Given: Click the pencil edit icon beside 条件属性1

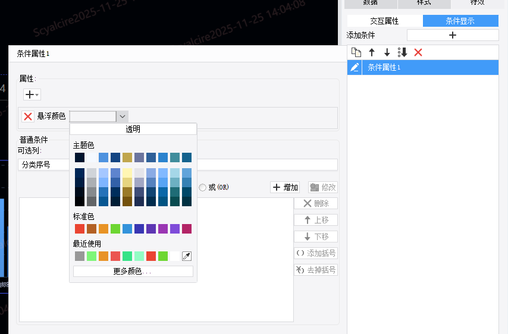Looking at the screenshot, I should pyautogui.click(x=355, y=67).
